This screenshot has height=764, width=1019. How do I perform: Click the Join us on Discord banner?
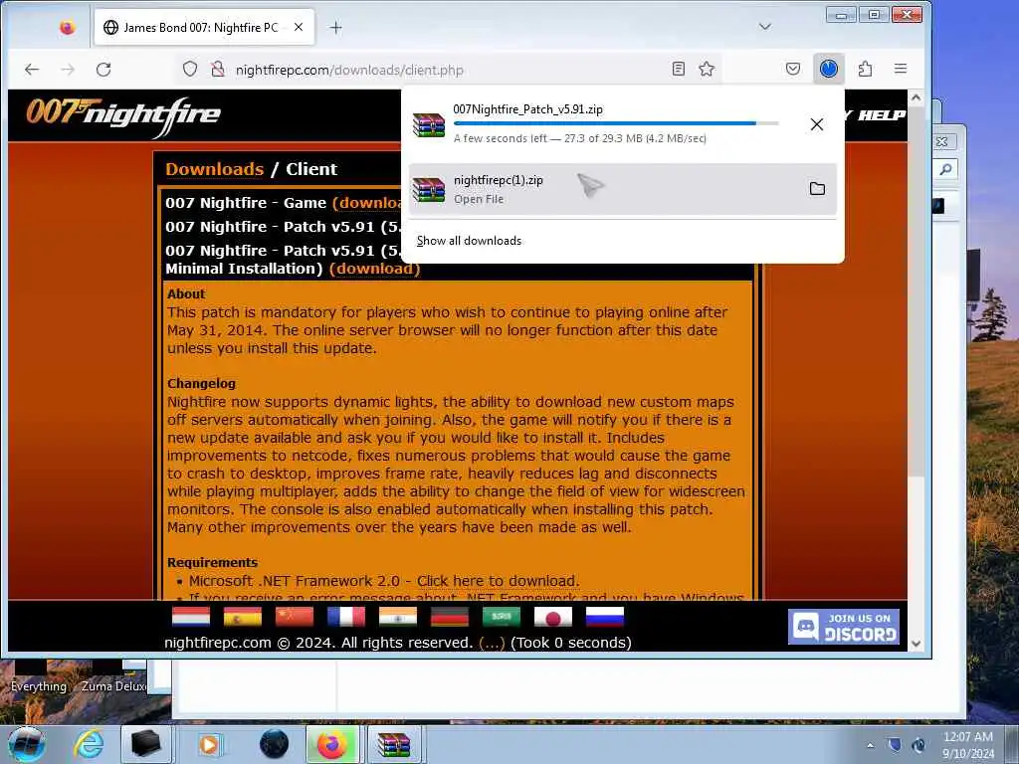point(844,627)
